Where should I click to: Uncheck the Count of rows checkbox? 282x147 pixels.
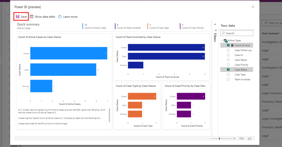228,45
